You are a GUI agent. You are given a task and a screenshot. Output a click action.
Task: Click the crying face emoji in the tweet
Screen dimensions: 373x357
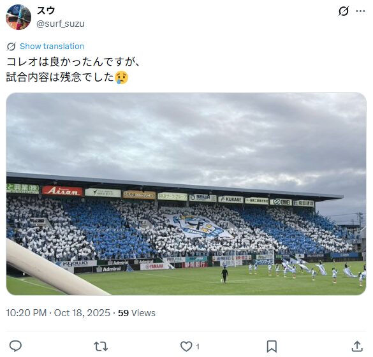tap(122, 78)
